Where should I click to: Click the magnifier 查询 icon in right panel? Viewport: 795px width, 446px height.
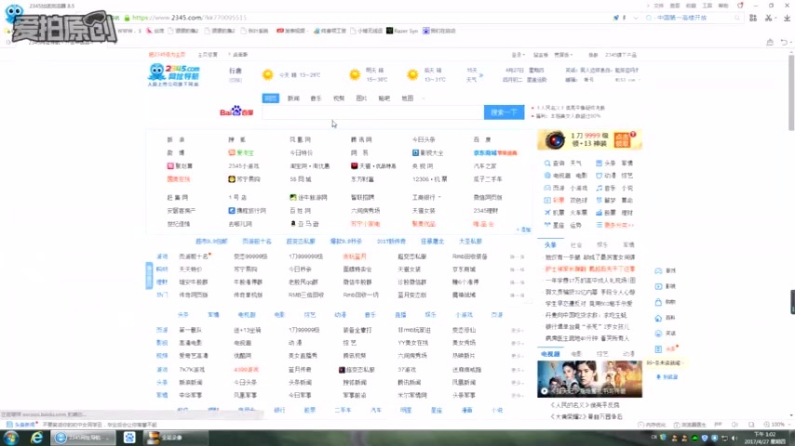[547, 164]
